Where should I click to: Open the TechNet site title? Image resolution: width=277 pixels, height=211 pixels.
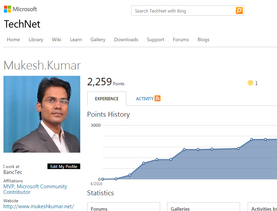click(22, 24)
